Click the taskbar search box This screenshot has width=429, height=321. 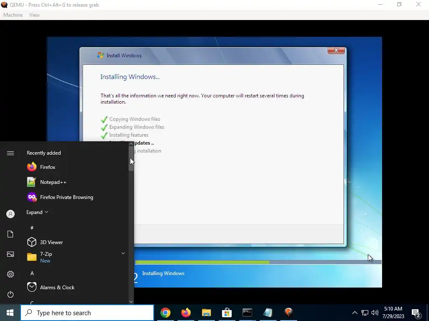[87, 313]
